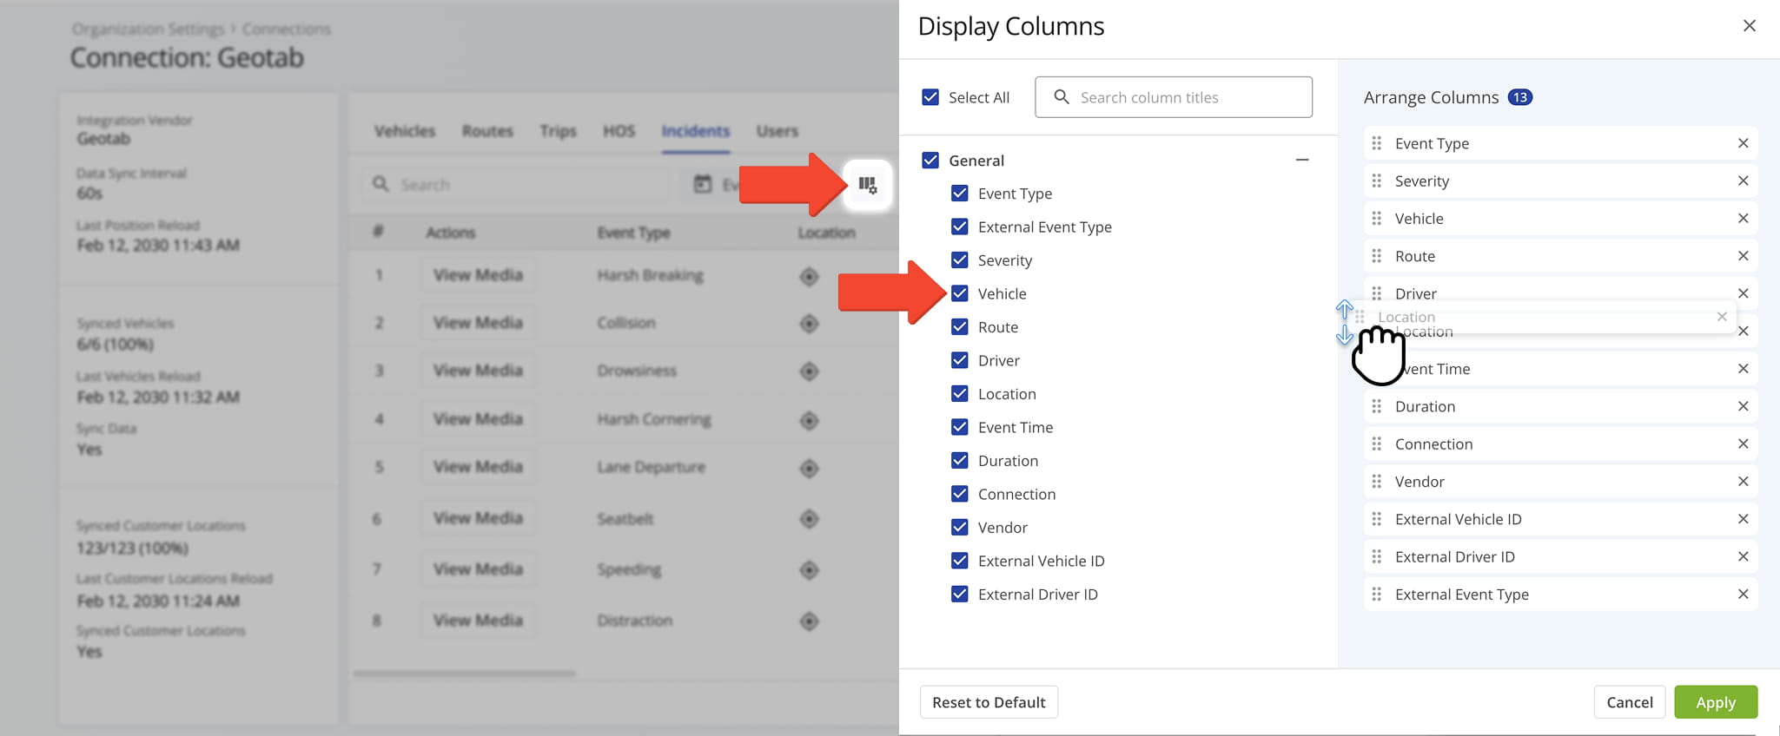The height and width of the screenshot is (736, 1780).
Task: Grab the Connection drag handle
Action: click(x=1377, y=444)
